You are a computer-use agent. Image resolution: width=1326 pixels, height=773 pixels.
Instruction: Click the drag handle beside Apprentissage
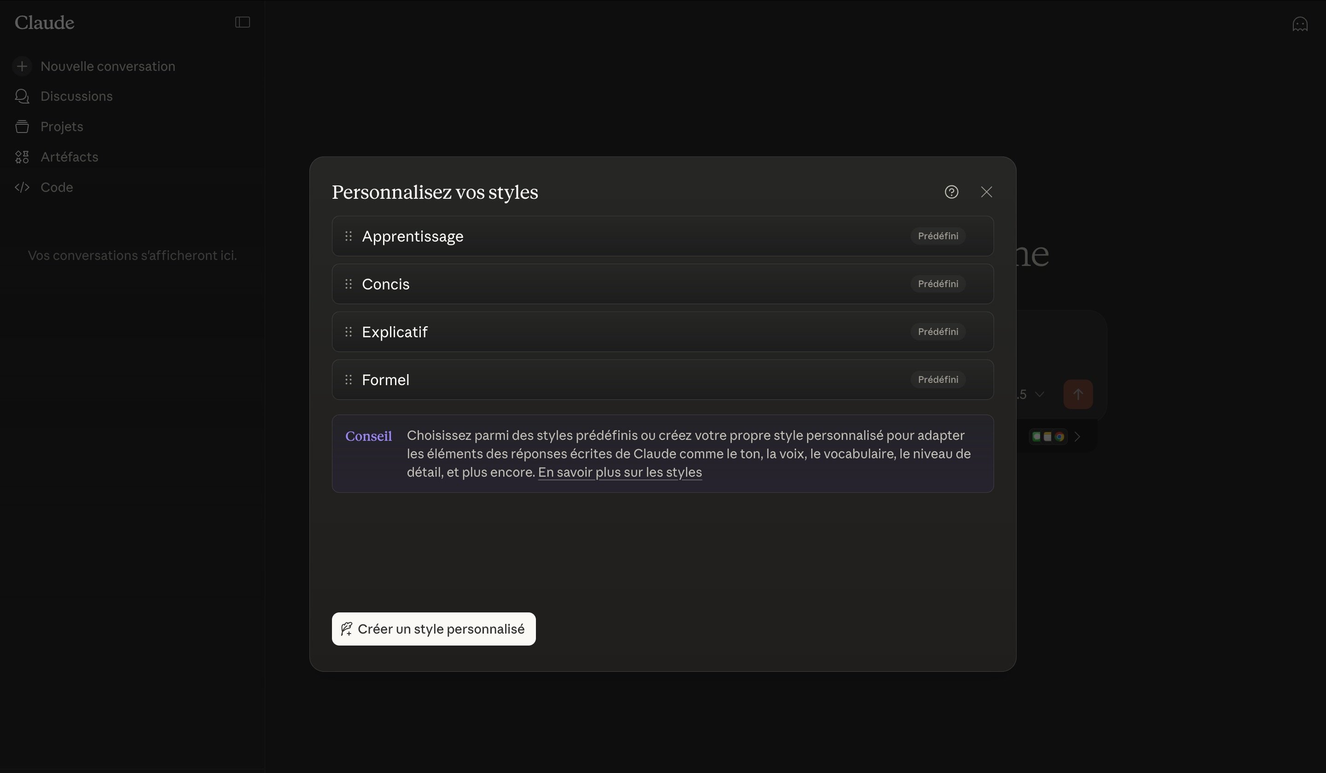pyautogui.click(x=349, y=236)
